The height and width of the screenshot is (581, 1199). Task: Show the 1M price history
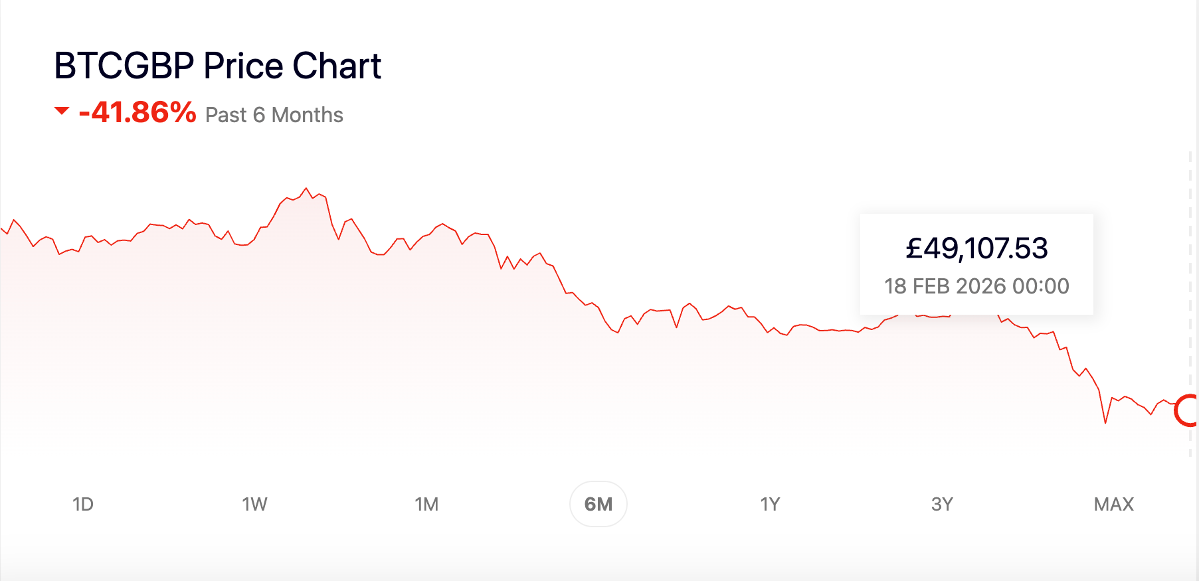click(426, 505)
